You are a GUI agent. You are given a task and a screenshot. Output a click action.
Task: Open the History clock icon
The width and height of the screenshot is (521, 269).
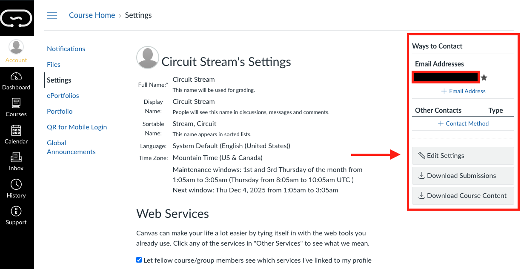click(x=16, y=185)
